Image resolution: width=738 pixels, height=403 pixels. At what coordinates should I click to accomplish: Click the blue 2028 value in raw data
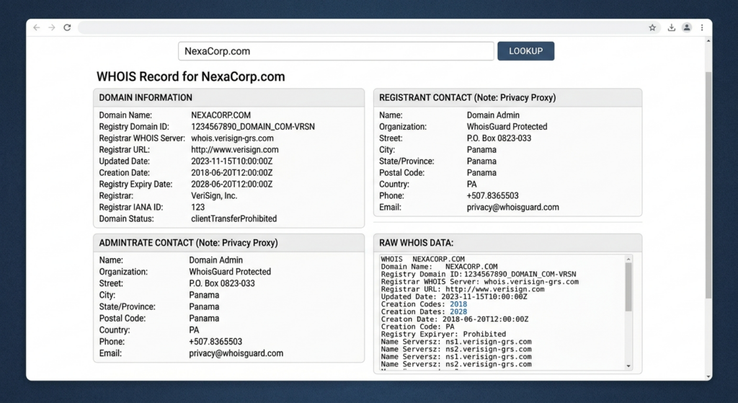[x=458, y=311]
